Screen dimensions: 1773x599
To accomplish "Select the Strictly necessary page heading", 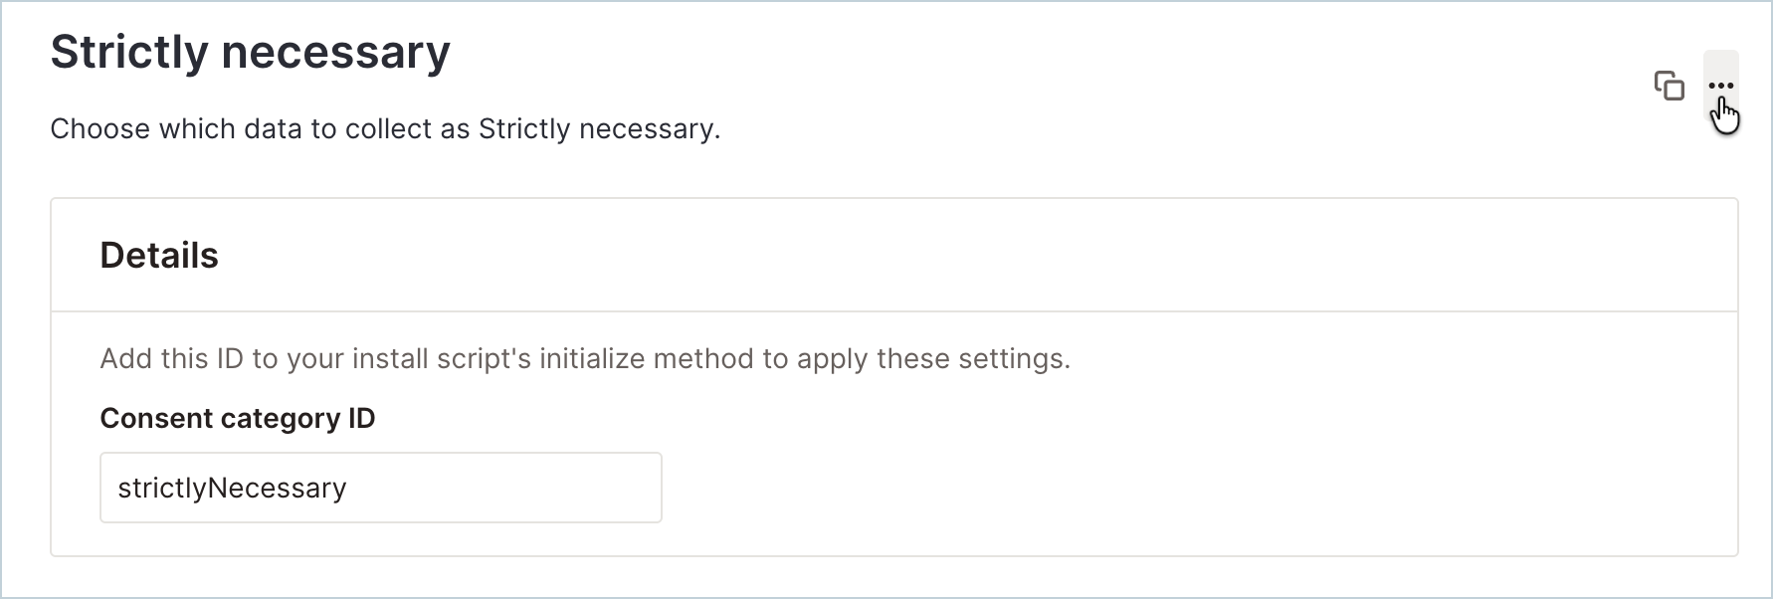I will click(251, 52).
